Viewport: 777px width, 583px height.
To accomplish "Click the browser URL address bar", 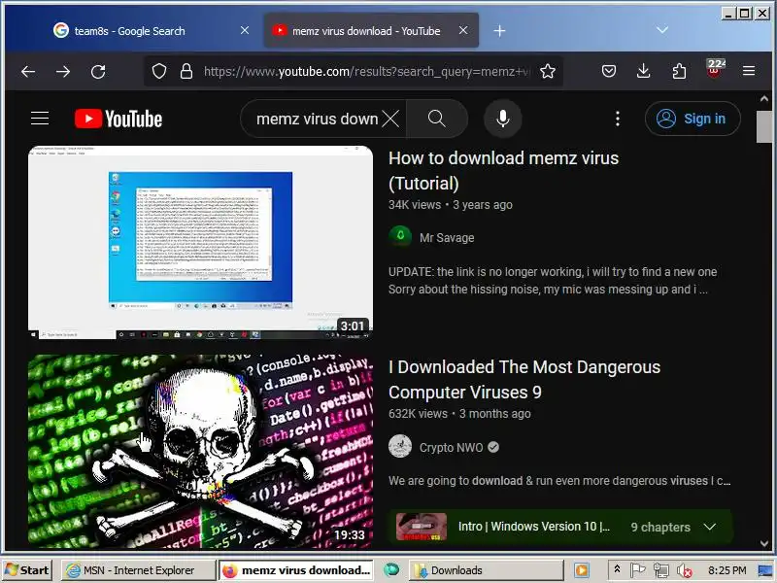I will pyautogui.click(x=366, y=71).
